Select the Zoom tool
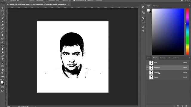Image resolution: width=191 pixels, height=107 pixels. coord(2,73)
